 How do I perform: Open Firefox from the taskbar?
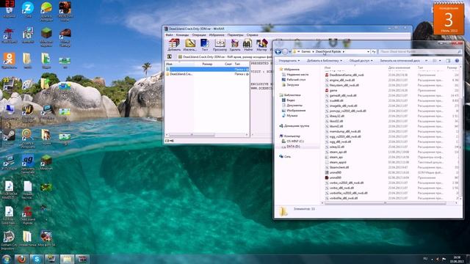point(21,259)
